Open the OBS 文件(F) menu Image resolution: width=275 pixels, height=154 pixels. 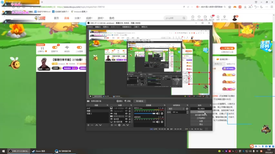coord(90,27)
